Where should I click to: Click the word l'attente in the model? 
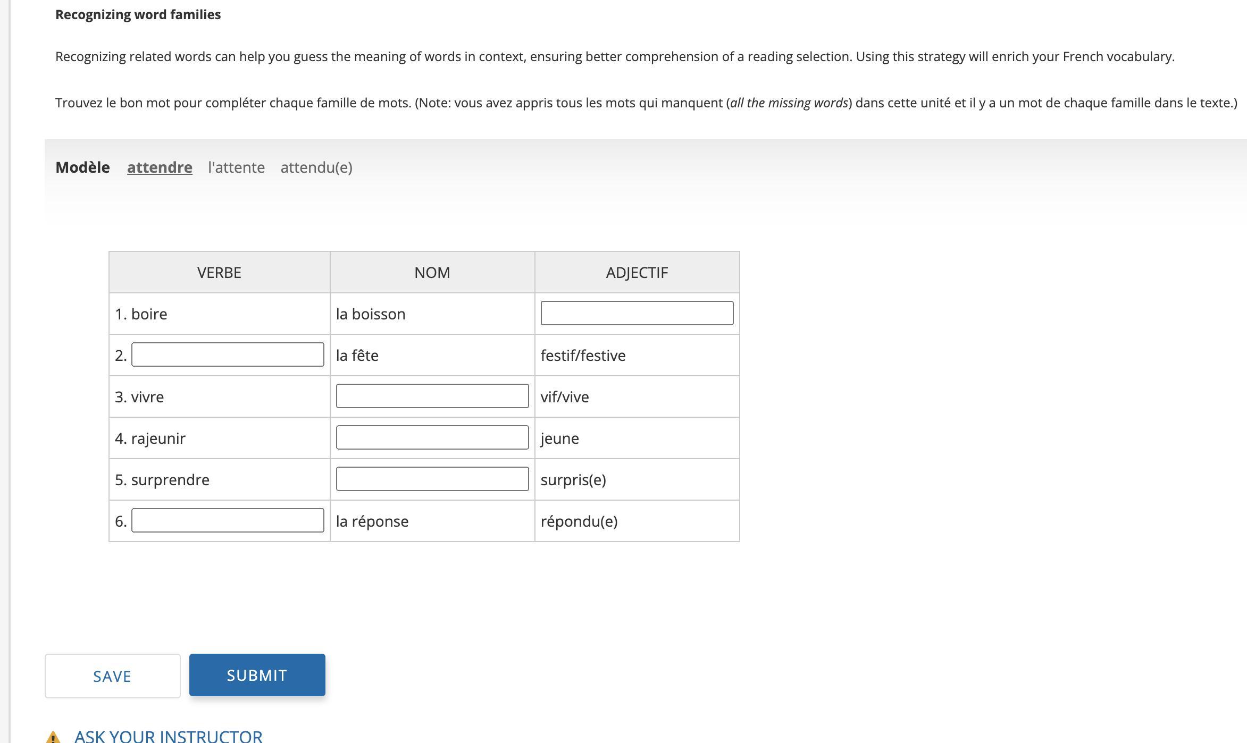(236, 167)
